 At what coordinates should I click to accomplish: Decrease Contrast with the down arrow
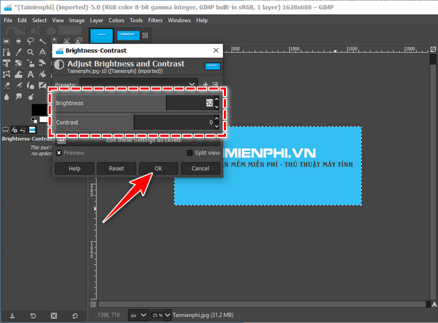tap(217, 126)
